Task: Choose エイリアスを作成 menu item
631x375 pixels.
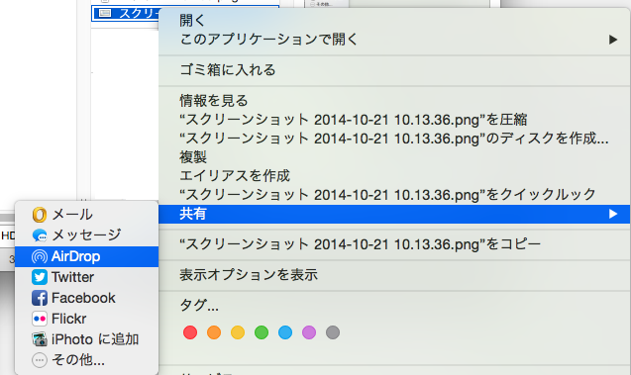Action: click(x=394, y=176)
